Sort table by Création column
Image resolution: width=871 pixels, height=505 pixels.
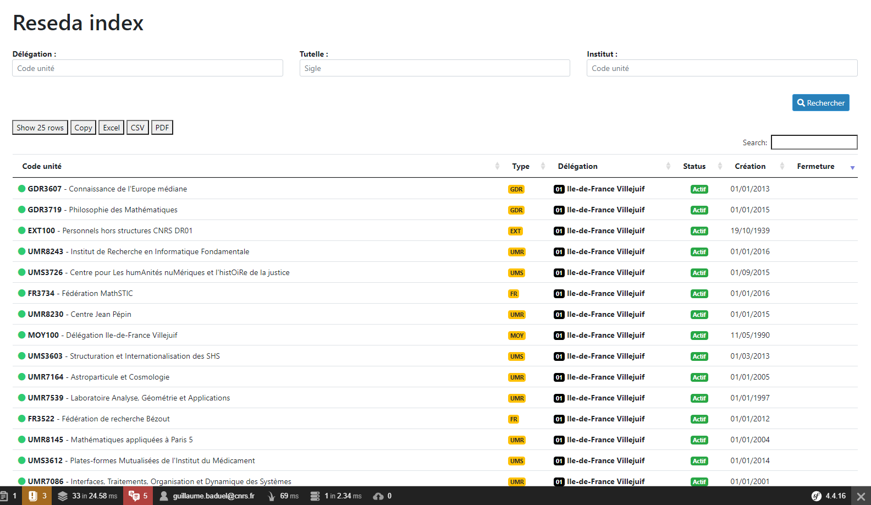pyautogui.click(x=757, y=166)
